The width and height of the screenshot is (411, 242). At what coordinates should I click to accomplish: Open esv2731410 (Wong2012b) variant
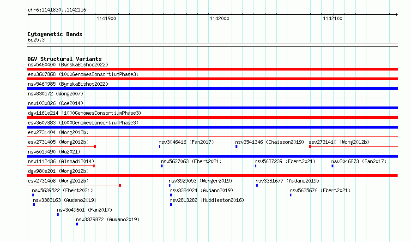(339, 142)
